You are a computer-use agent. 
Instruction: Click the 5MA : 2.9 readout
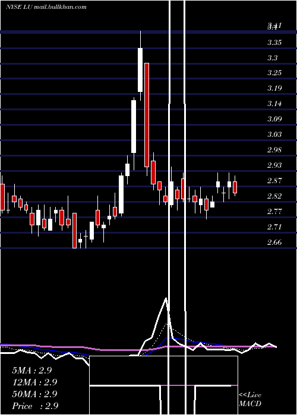coord(32,371)
